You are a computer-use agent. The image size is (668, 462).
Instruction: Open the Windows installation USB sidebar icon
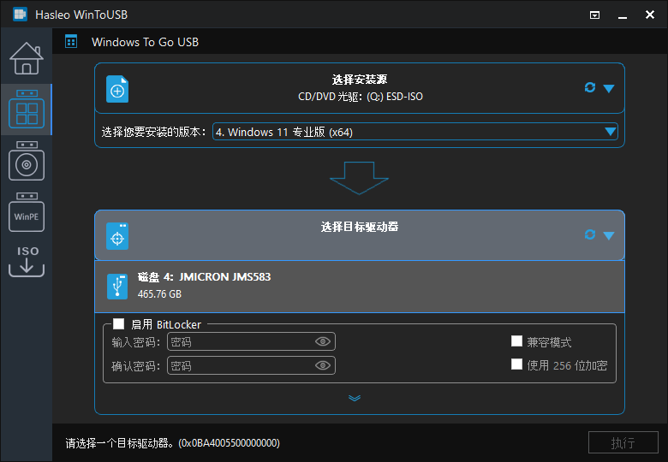pyautogui.click(x=27, y=161)
